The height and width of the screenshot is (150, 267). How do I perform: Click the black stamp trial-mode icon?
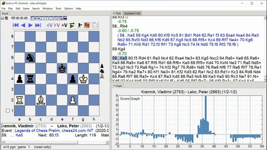click(80, 25)
